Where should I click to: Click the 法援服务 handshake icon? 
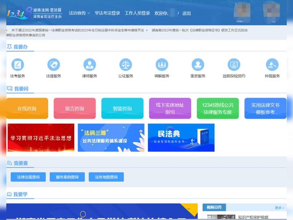click(x=54, y=65)
